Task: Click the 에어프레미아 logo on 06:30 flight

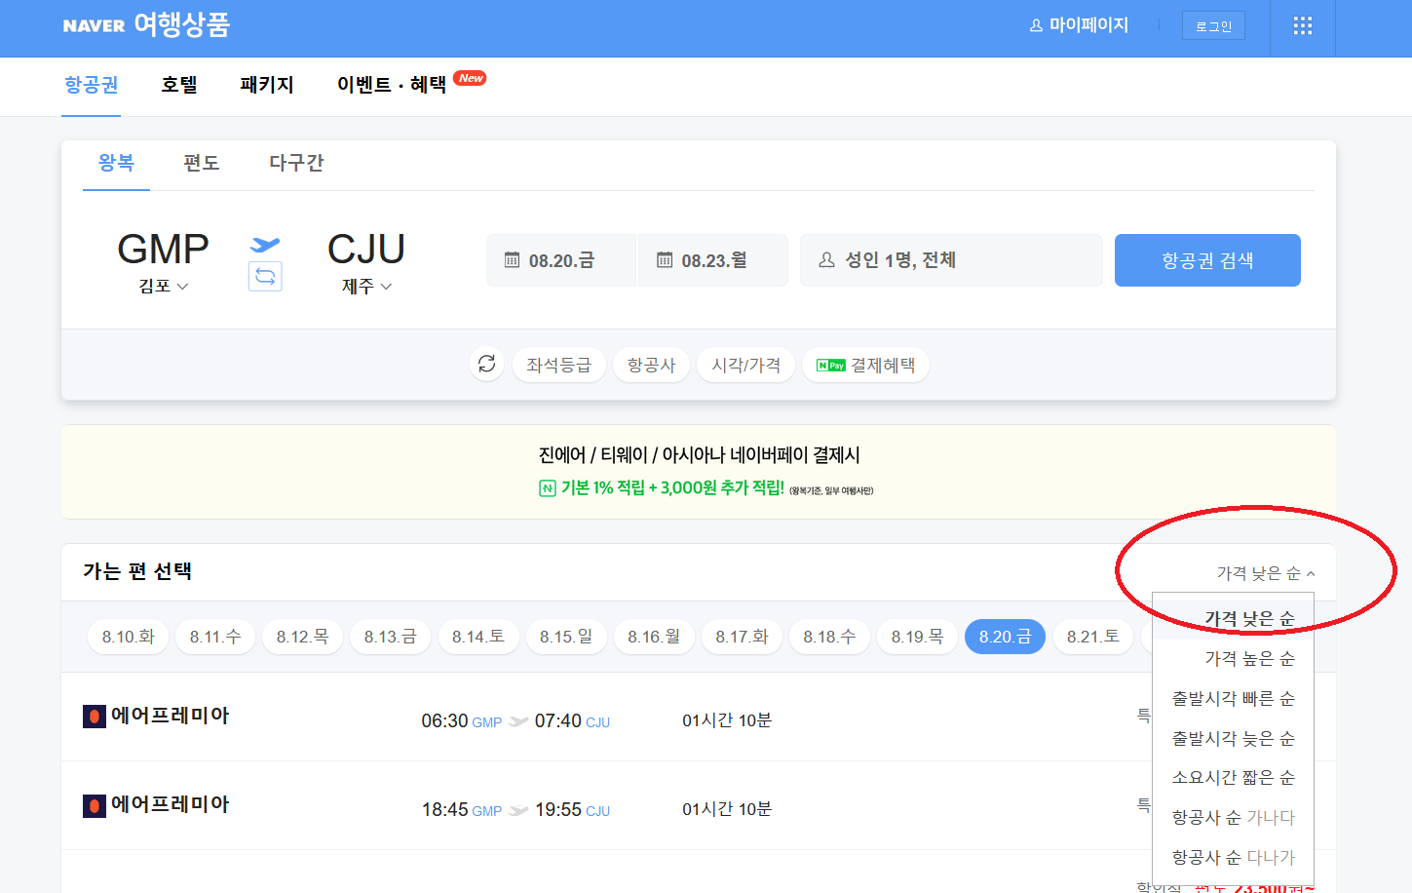Action: tap(95, 717)
